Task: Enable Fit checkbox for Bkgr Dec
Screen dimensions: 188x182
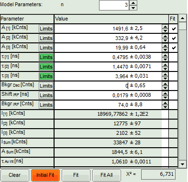Action: click(174, 86)
